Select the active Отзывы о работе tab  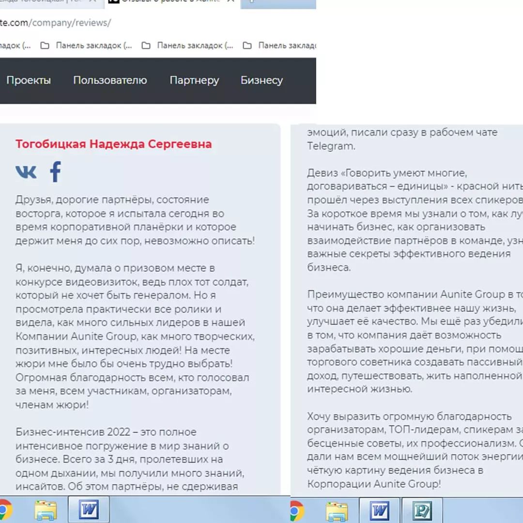172,3
